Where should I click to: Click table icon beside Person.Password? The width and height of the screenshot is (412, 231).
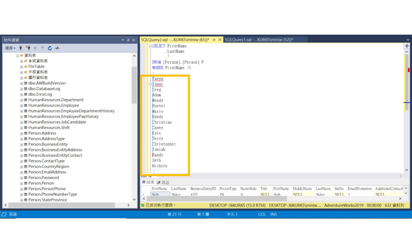point(26,178)
